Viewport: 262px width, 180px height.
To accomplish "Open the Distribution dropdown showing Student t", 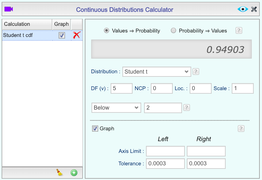I will pyautogui.click(x=156, y=72).
